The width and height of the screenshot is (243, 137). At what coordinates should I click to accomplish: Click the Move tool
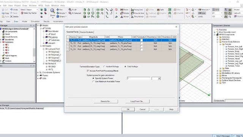pyautogui.click(x=125, y=10)
